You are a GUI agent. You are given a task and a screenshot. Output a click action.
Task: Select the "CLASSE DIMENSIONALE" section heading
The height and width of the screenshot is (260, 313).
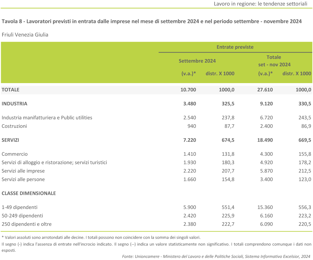(x=29, y=193)
